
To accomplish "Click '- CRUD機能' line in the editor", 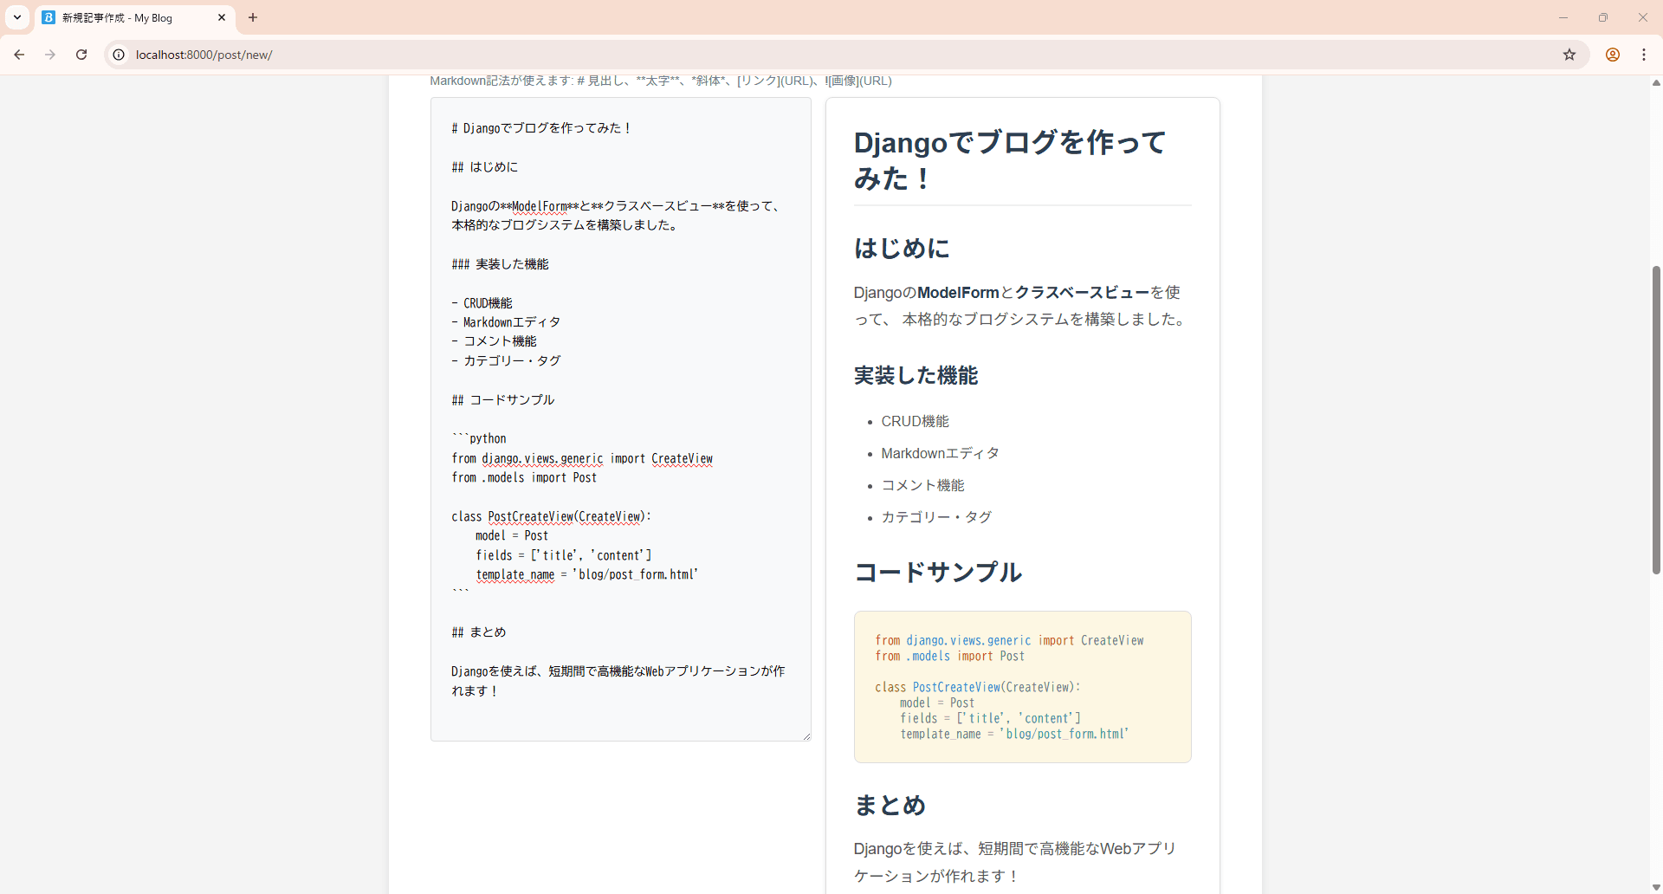I will [x=482, y=303].
